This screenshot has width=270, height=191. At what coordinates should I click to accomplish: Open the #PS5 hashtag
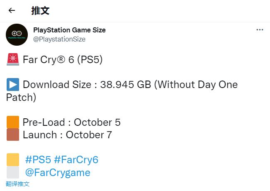(38, 159)
